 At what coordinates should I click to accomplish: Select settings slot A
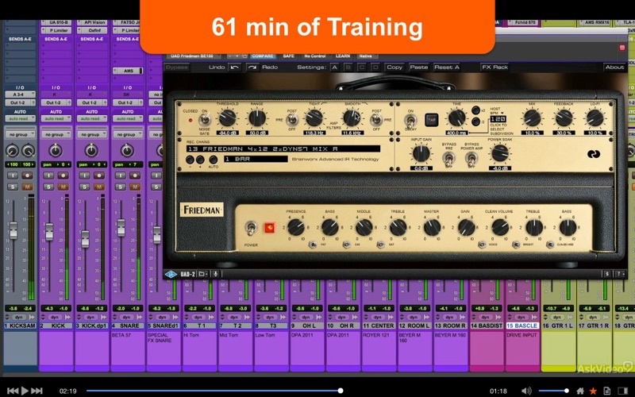click(x=334, y=67)
